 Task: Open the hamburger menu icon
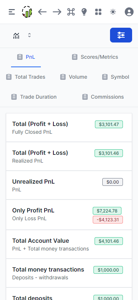[x=12, y=12]
